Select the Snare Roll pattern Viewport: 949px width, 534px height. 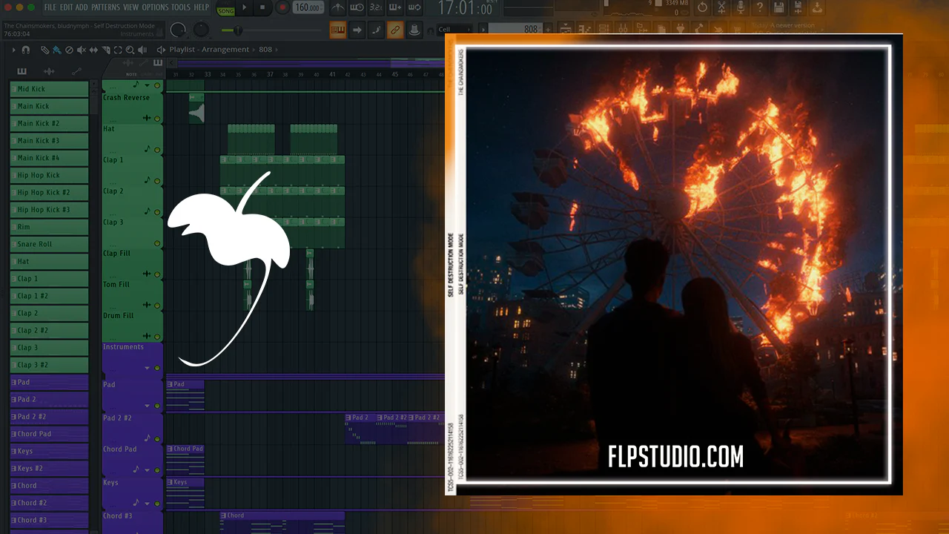click(49, 244)
